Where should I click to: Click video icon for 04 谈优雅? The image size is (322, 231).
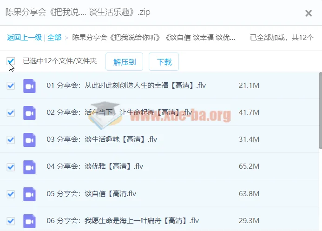click(30, 167)
